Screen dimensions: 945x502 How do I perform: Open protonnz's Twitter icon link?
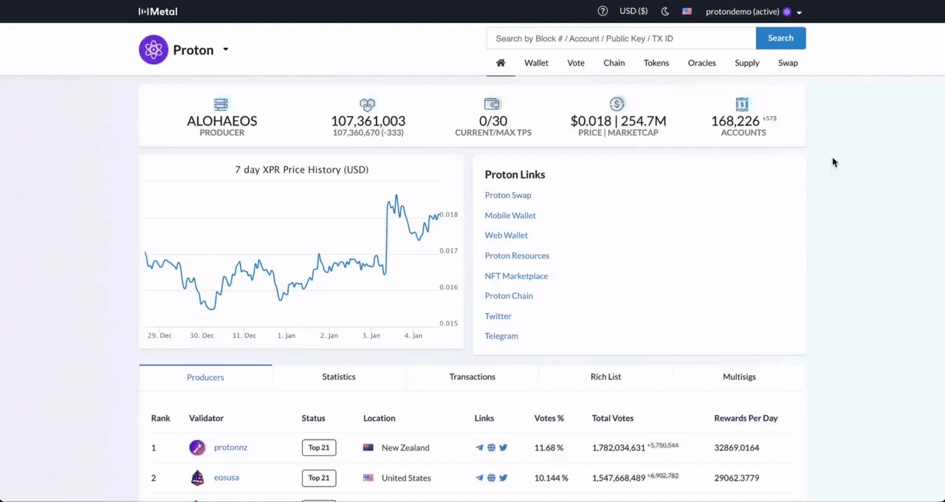click(504, 447)
